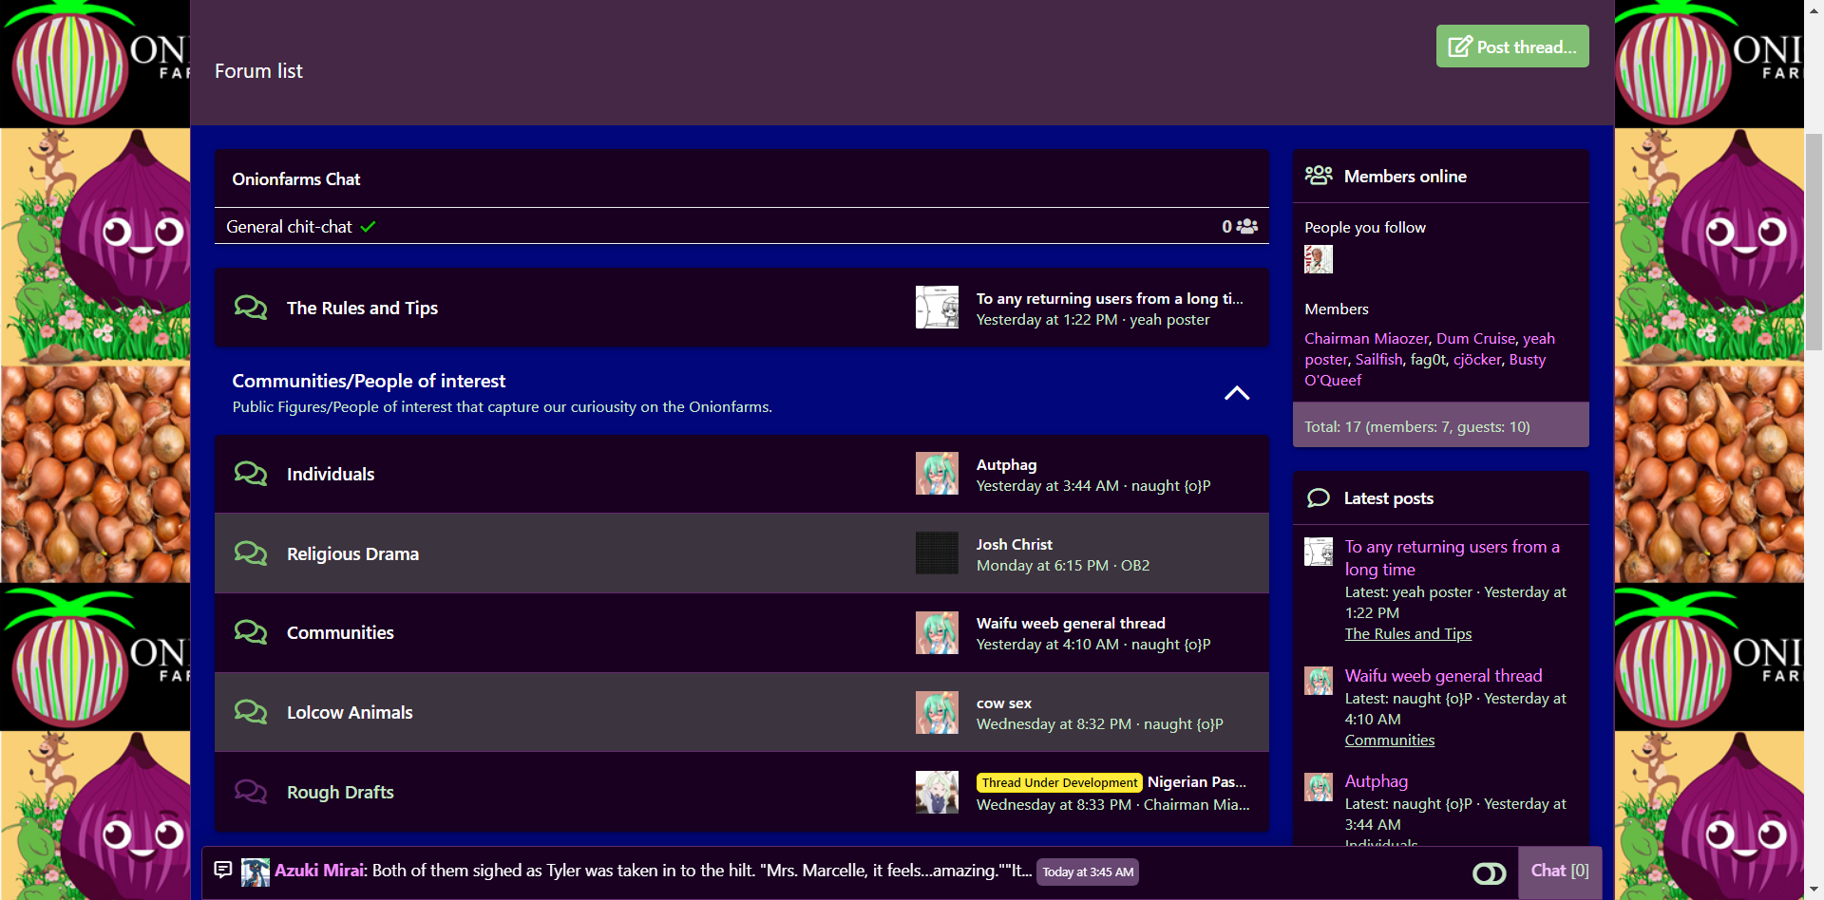Open The Rules and Tips link in Latest posts
1824x900 pixels.
click(1408, 634)
